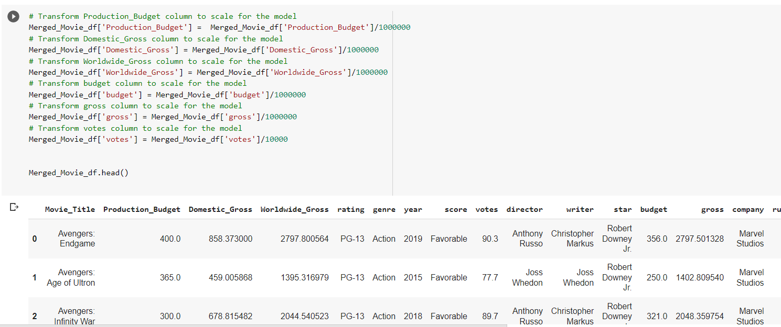Click the 2018 year cell
The height and width of the screenshot is (327, 781).
click(x=413, y=316)
